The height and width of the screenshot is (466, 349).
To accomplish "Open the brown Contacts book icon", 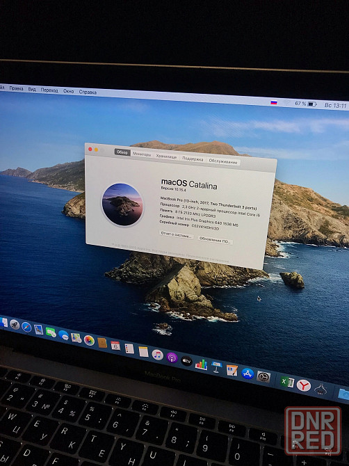I will click(102, 343).
